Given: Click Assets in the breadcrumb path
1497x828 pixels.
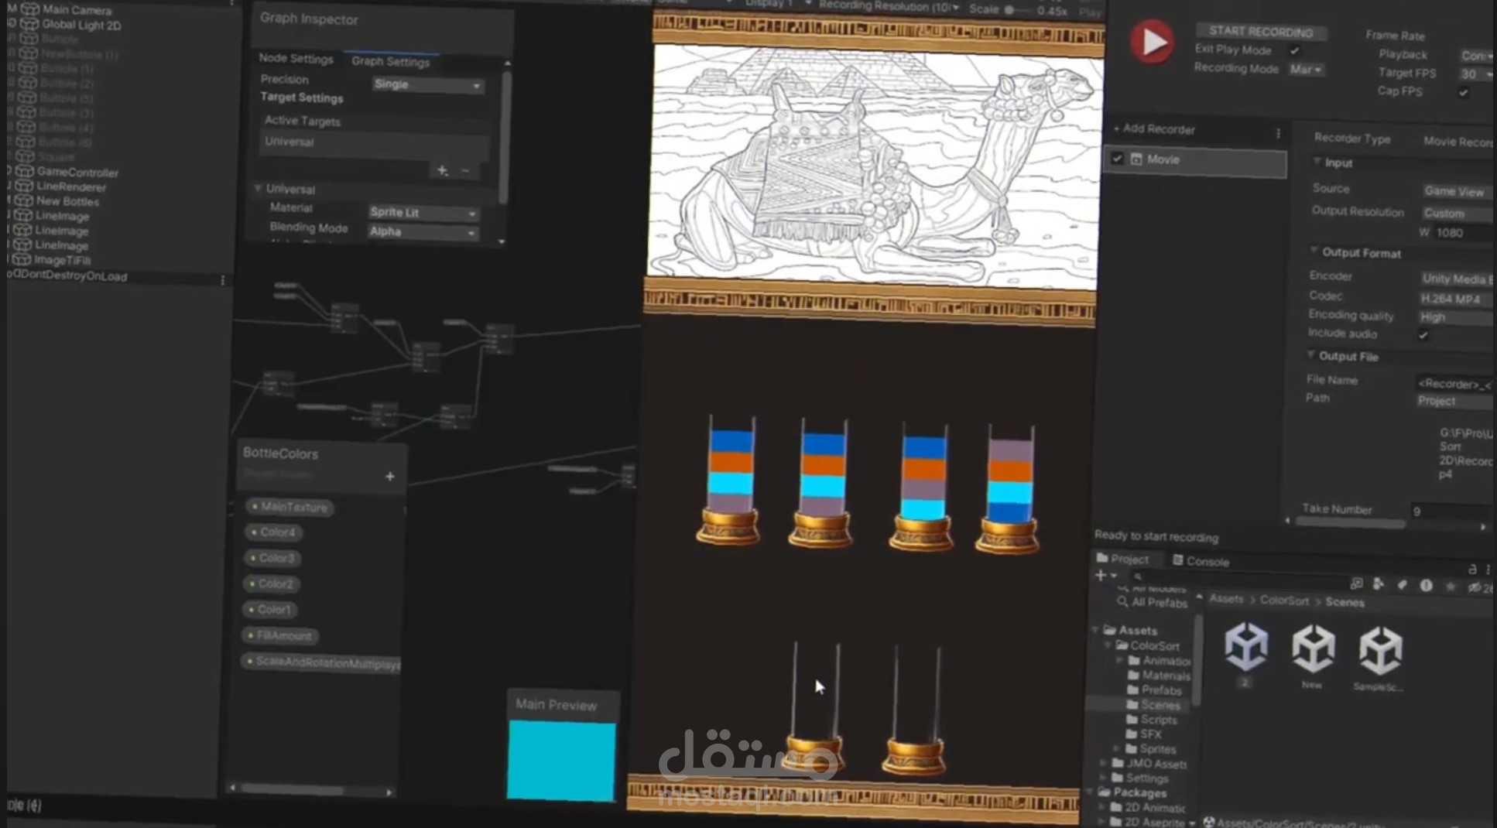Looking at the screenshot, I should 1226,599.
